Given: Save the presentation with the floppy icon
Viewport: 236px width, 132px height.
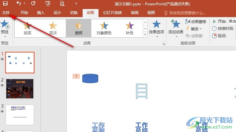Looking at the screenshot, I should coord(5,3).
